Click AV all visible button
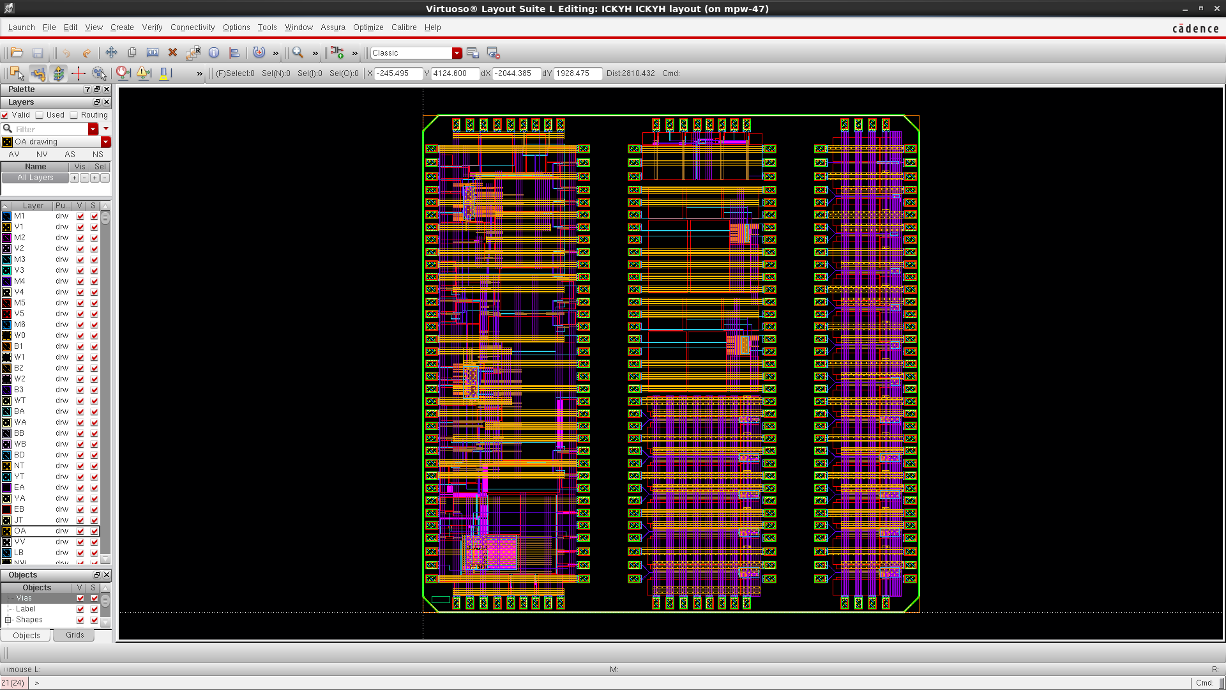 click(x=14, y=155)
